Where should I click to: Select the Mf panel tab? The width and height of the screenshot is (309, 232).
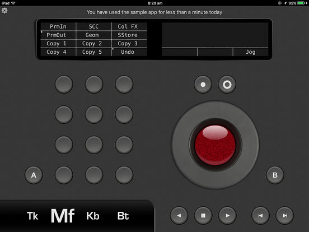coord(63,216)
